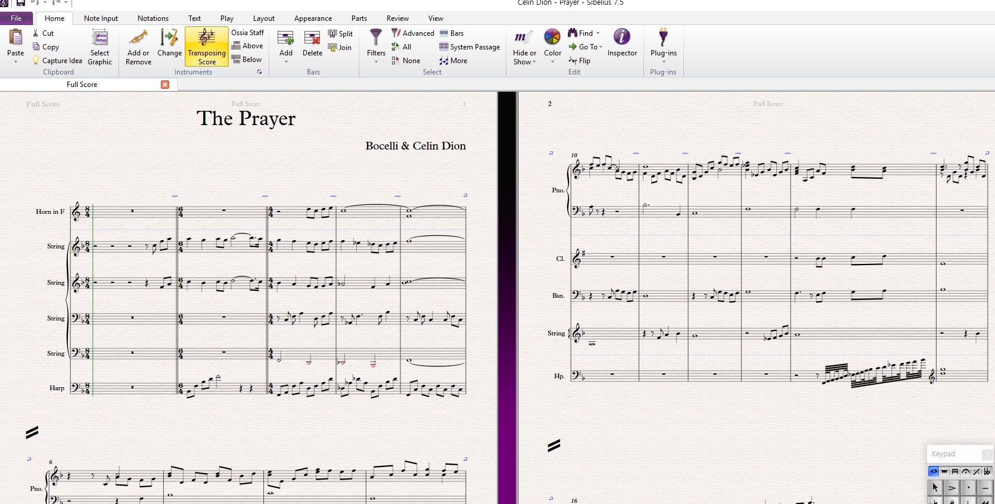The height and width of the screenshot is (504, 995).
Task: Open the Review ribbon tab
Action: tap(397, 18)
